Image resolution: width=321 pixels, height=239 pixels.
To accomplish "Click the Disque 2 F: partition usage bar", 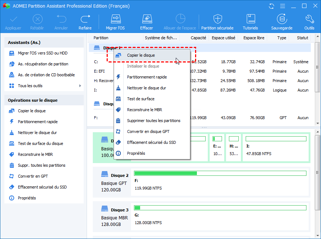I will pyautogui.click(x=220, y=173).
